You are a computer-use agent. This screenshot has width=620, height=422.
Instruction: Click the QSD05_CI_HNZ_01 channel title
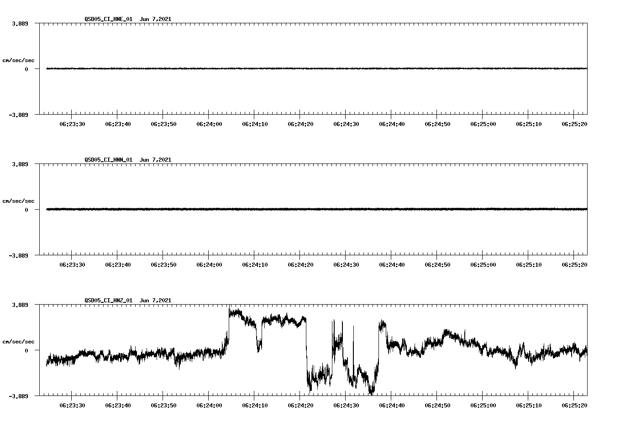click(x=109, y=301)
